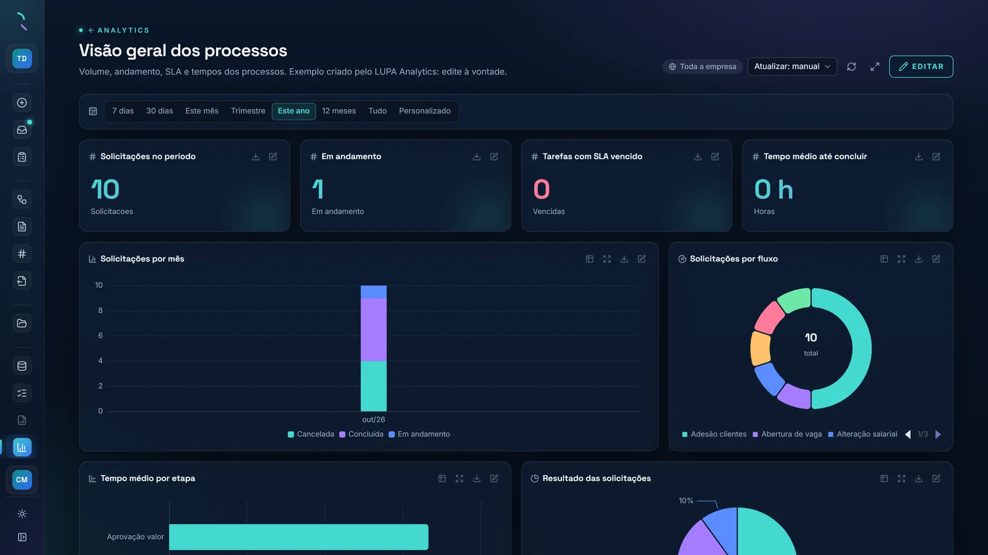This screenshot has height=555, width=988.
Task: Expand the Solicitações por mês chart
Action: pyautogui.click(x=607, y=259)
